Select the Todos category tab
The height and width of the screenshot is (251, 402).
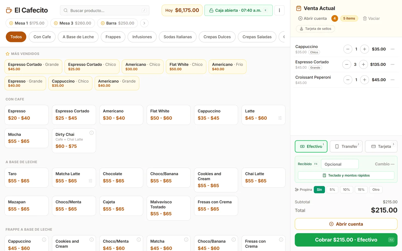16,37
